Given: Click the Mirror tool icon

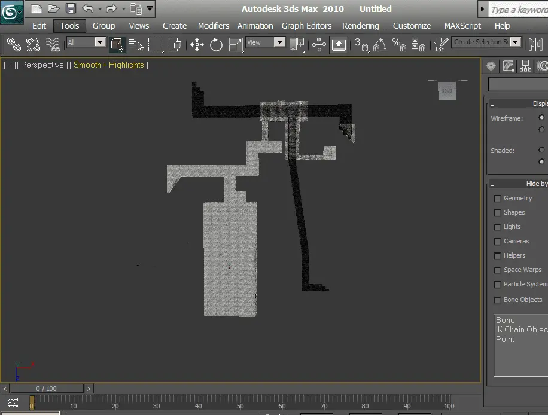Looking at the screenshot, I should tap(536, 45).
